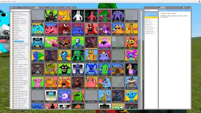Select the orange Banbaleena-style Mini Josh icon
Image resolution: width=201 pixels, height=113 pixels.
point(91,56)
